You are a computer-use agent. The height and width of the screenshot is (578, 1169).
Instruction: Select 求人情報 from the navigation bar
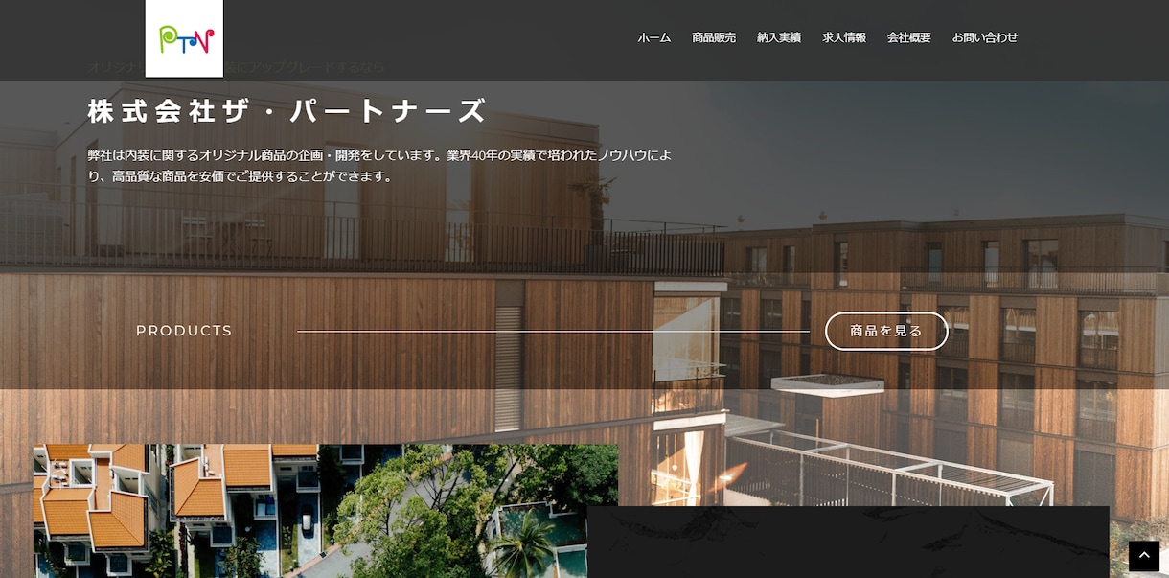click(x=844, y=38)
